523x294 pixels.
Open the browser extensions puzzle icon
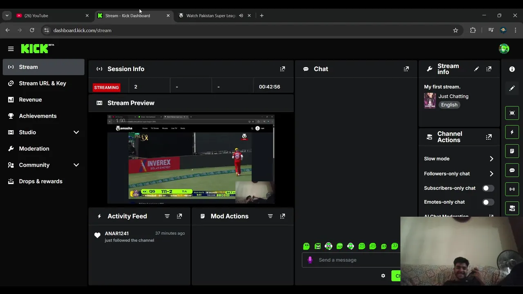pyautogui.click(x=473, y=30)
